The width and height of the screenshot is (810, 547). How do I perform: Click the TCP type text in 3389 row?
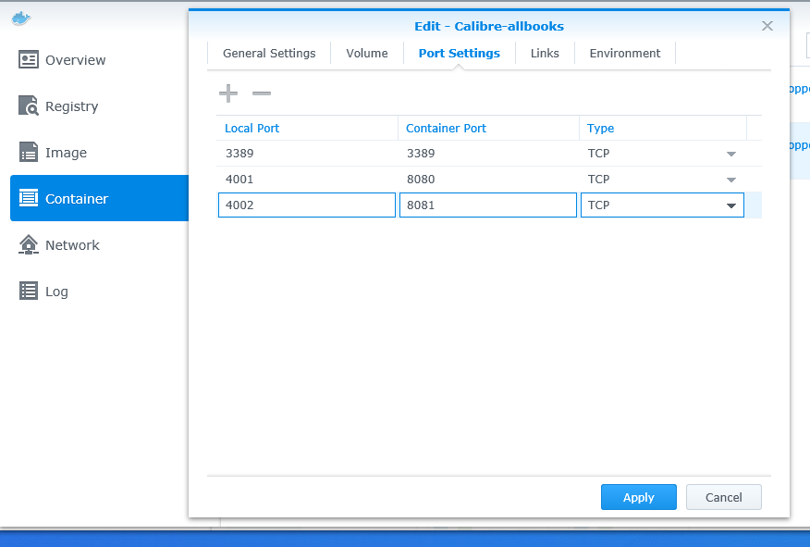pos(599,154)
